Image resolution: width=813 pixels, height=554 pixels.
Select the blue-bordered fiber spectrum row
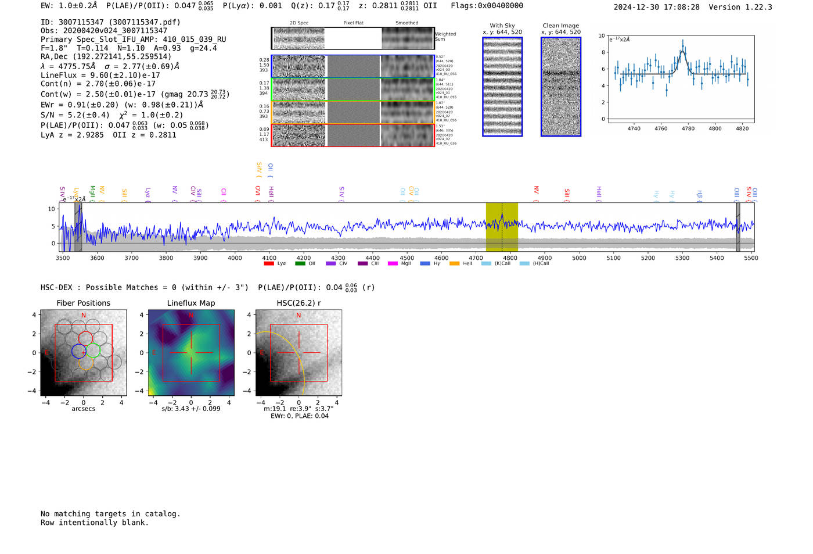(x=352, y=66)
